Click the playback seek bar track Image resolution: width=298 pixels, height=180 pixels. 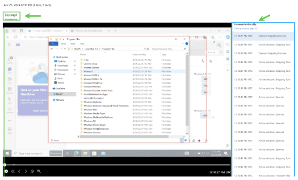118,165
